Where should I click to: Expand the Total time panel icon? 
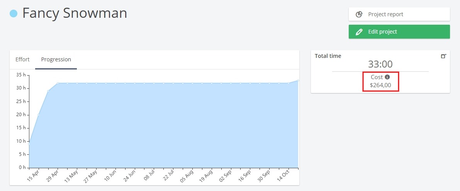[x=443, y=56]
